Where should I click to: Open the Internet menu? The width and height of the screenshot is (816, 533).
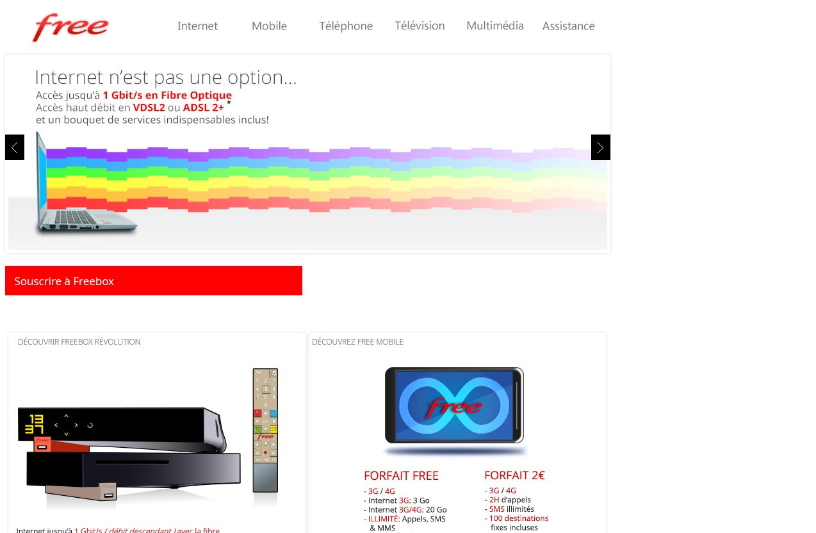197,26
